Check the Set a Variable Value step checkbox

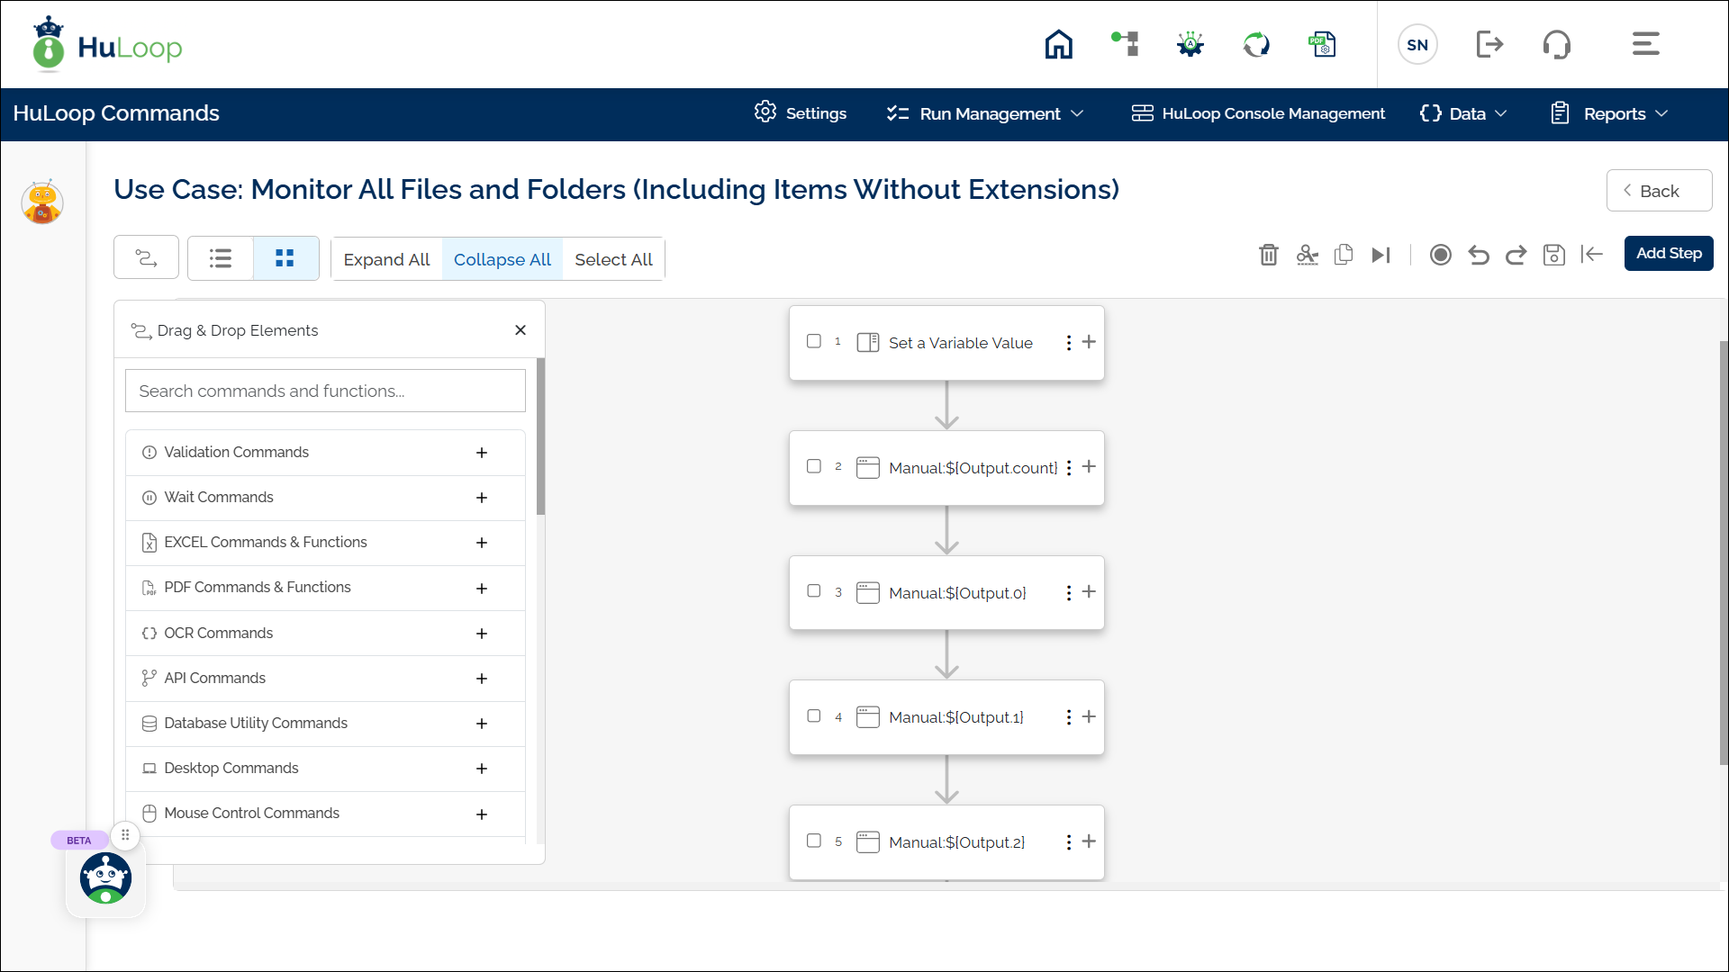pyautogui.click(x=814, y=341)
